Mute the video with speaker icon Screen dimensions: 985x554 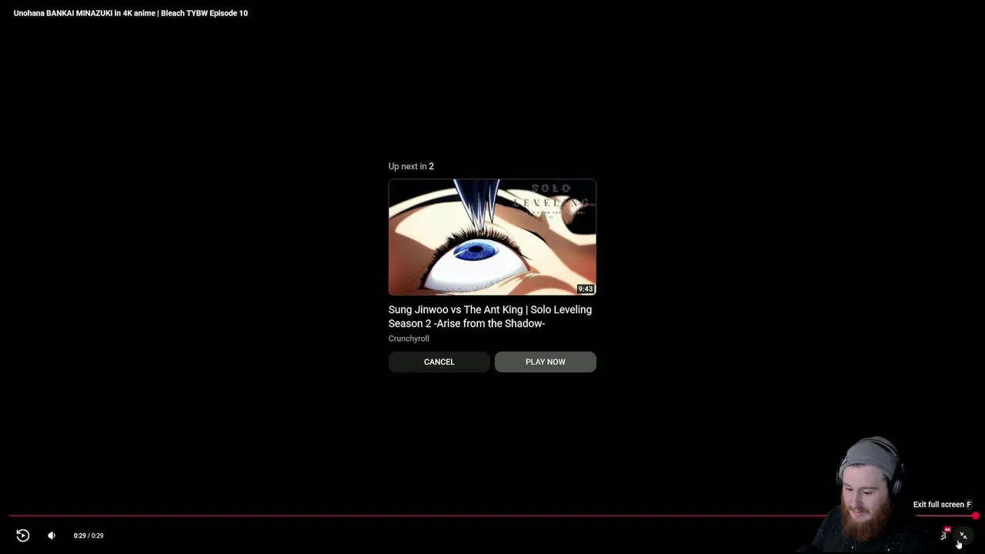coord(52,536)
